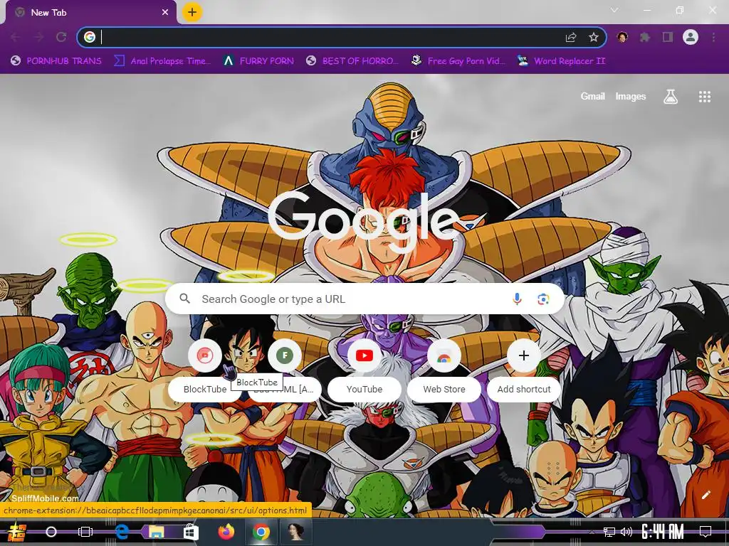Open Task View on the taskbar
Viewport: 729px width, 546px height.
pos(85,532)
